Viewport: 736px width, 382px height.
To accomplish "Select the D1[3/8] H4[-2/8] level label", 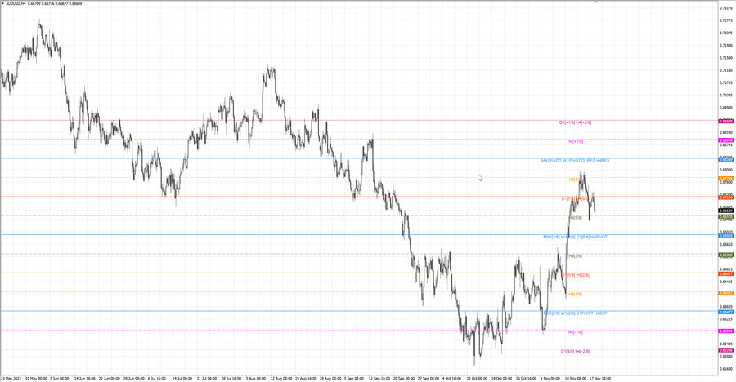I will pyautogui.click(x=575, y=351).
